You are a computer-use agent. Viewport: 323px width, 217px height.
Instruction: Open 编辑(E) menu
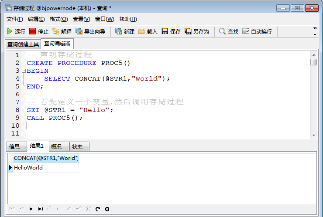tap(36, 19)
